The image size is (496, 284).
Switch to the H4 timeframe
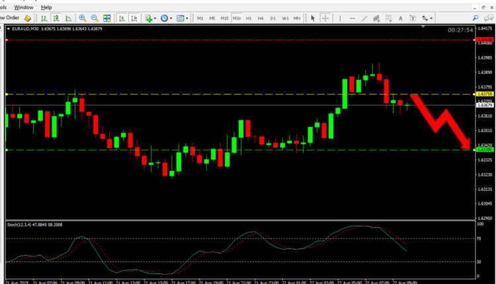pos(261,18)
